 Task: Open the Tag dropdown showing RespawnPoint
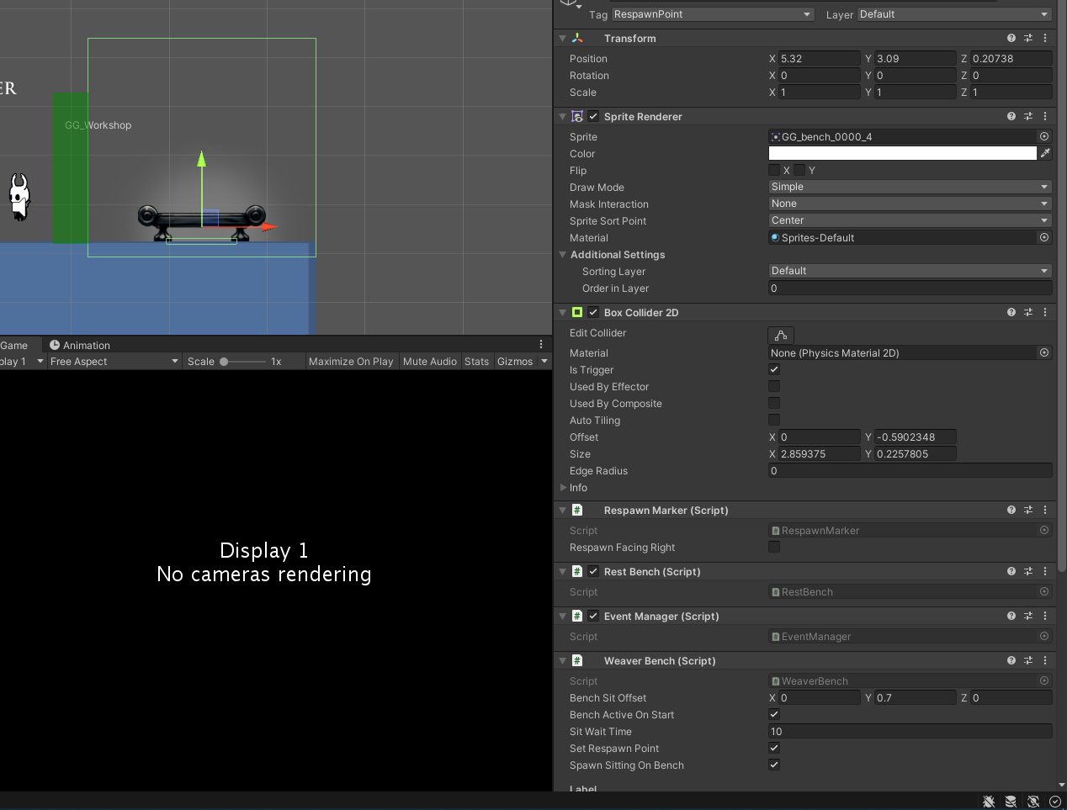pyautogui.click(x=713, y=14)
